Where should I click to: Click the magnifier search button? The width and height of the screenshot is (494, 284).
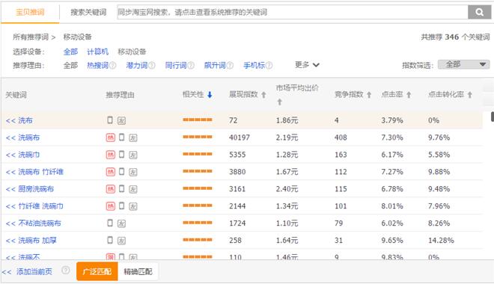(x=479, y=12)
